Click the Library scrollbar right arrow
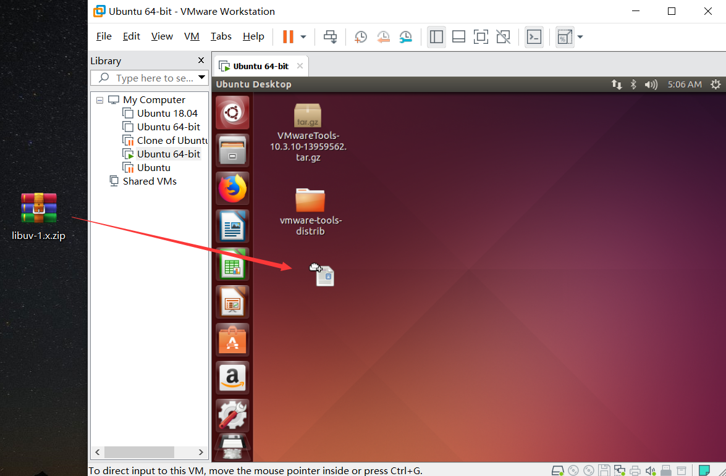726x476 pixels. click(201, 452)
